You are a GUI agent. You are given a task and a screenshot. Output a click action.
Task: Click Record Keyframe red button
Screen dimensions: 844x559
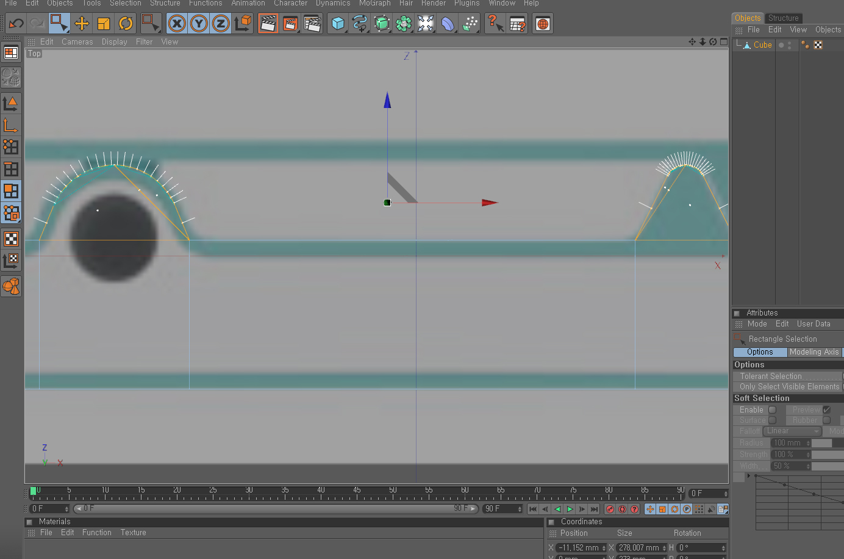point(610,509)
